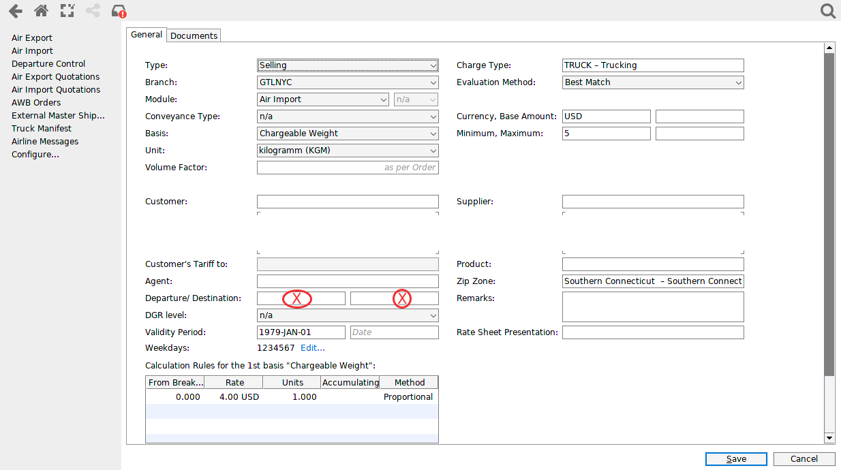
Task: Select Truck Manifest in the sidebar
Action: 41,128
